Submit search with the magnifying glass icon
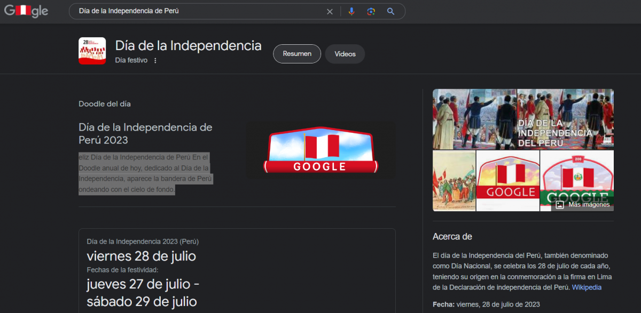This screenshot has height=313, width=641. click(x=390, y=11)
